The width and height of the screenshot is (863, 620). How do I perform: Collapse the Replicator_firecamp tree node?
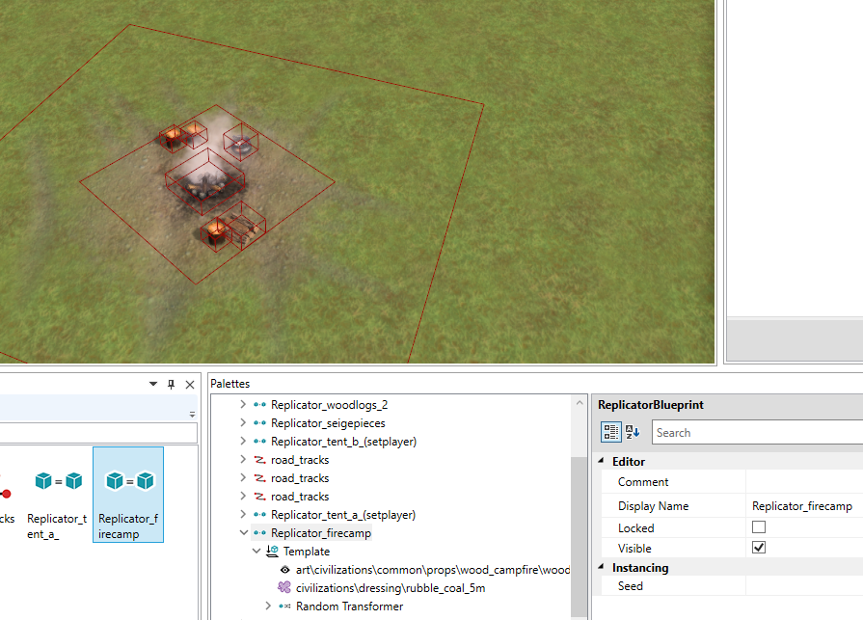244,532
